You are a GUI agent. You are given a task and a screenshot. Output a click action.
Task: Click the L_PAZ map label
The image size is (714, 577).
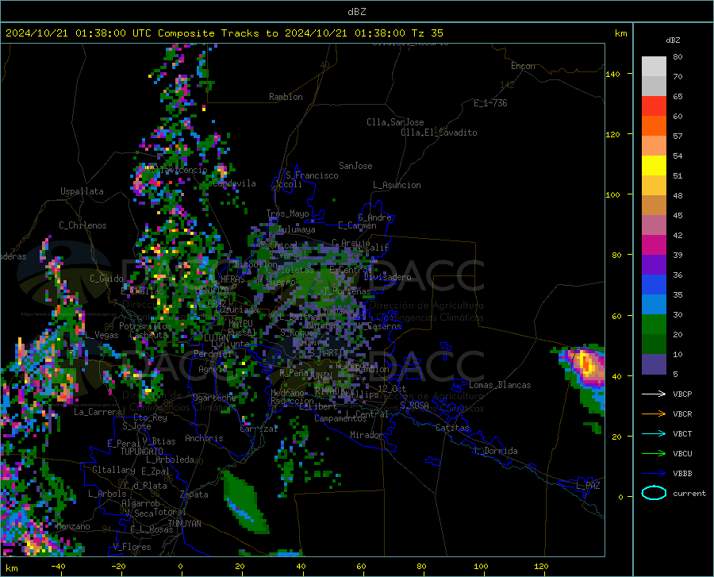point(588,486)
